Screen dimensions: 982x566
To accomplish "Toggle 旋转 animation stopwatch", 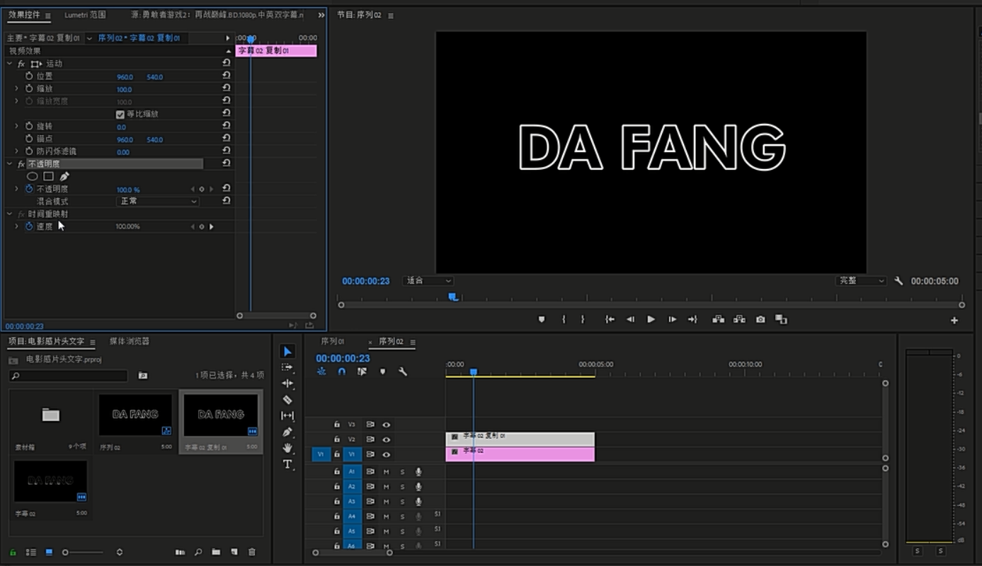I will [29, 126].
